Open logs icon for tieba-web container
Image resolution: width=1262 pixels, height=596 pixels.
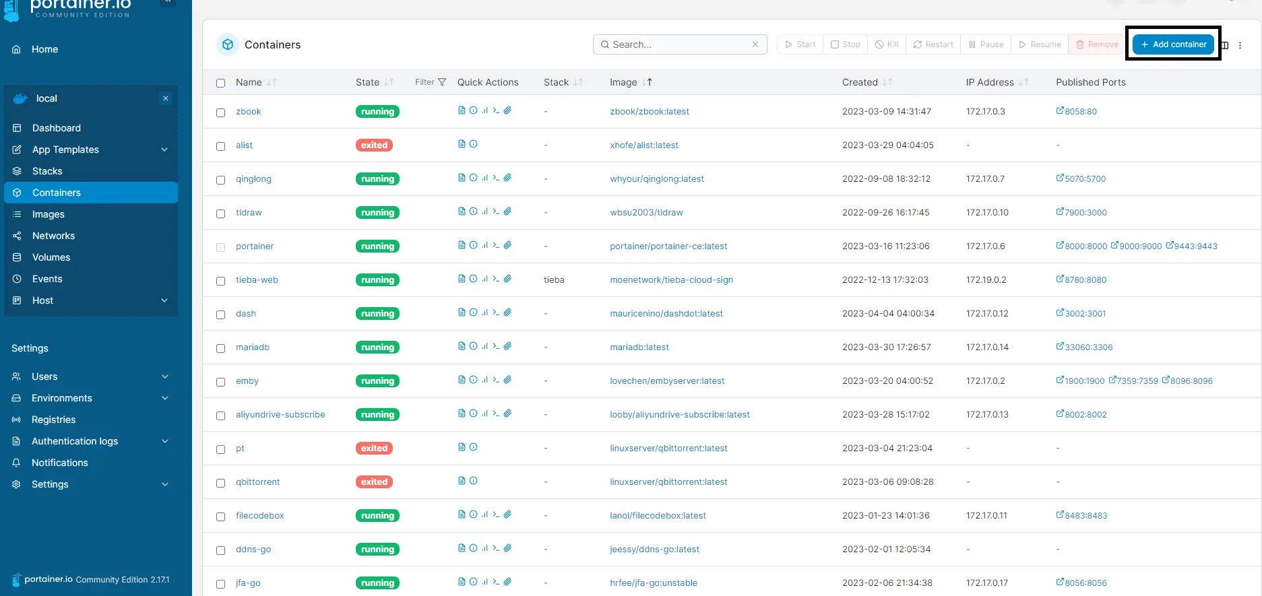(x=462, y=279)
